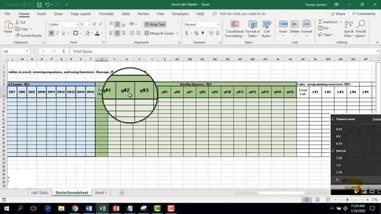Open Find & Select
Image resolution: width=381 pixels, height=214 pixels.
pos(361,29)
